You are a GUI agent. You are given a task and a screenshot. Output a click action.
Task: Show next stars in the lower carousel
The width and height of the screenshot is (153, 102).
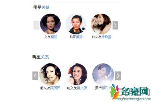pos(118,76)
